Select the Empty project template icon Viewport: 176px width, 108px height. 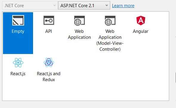18,20
